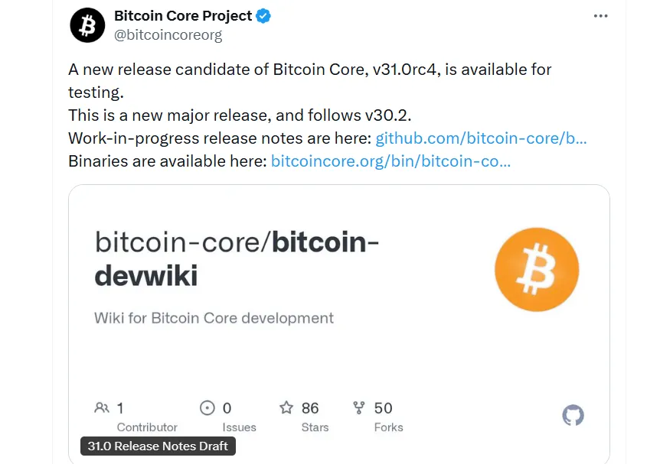Click the GitHub octocat icon
Image resolution: width=647 pixels, height=464 pixels.
[573, 415]
